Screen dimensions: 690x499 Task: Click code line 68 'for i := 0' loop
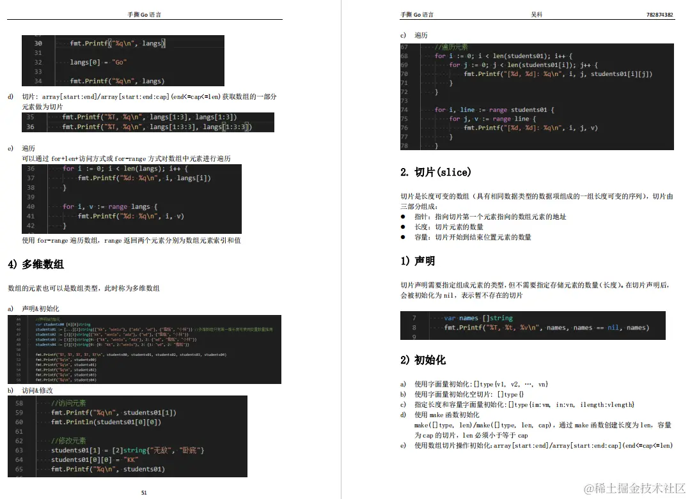pyautogui.click(x=503, y=56)
